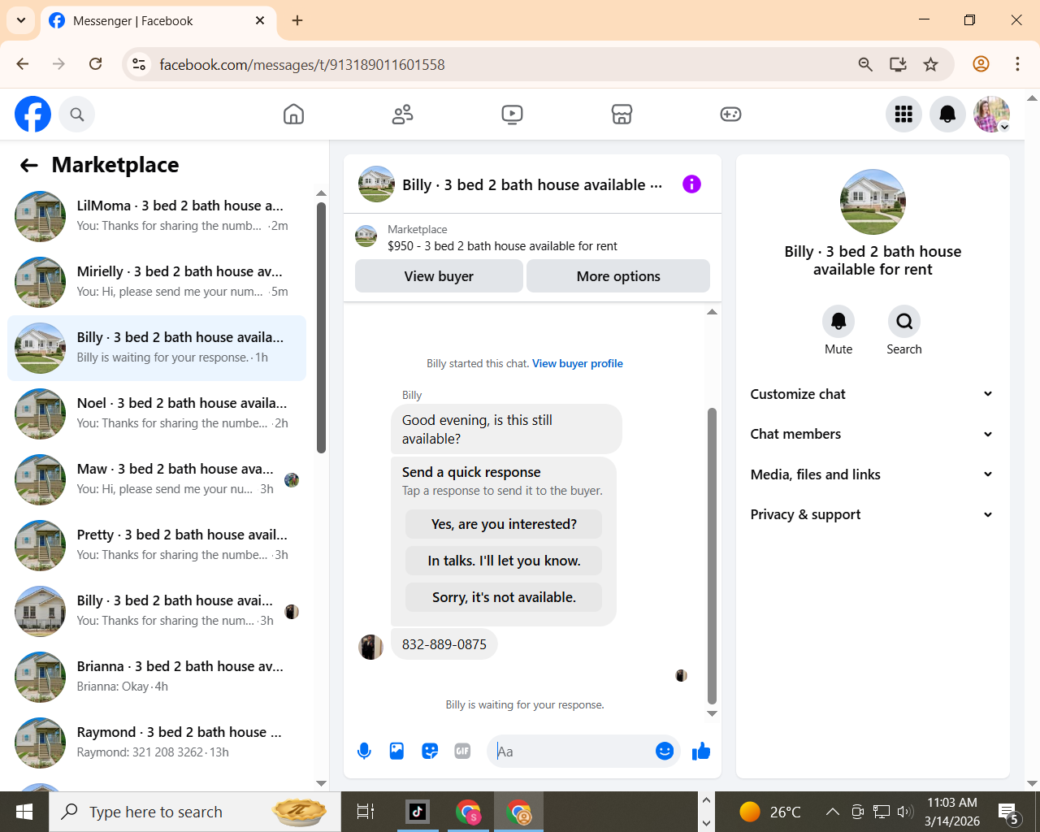Reload the page in the browser
This screenshot has width=1040, height=832.
pos(95,64)
